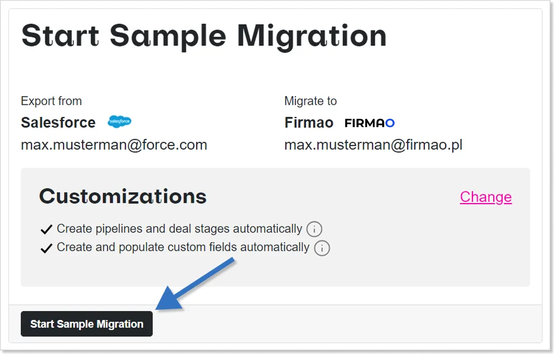
Task: Select the Salesforce source platform name
Action: [58, 123]
